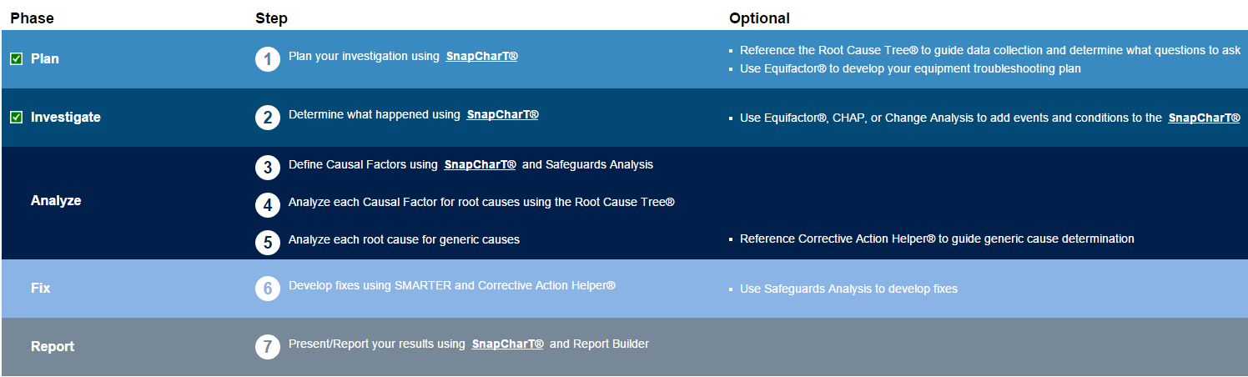Click the Optional column header
Viewport: 1248px width, 377px height.
click(x=759, y=18)
